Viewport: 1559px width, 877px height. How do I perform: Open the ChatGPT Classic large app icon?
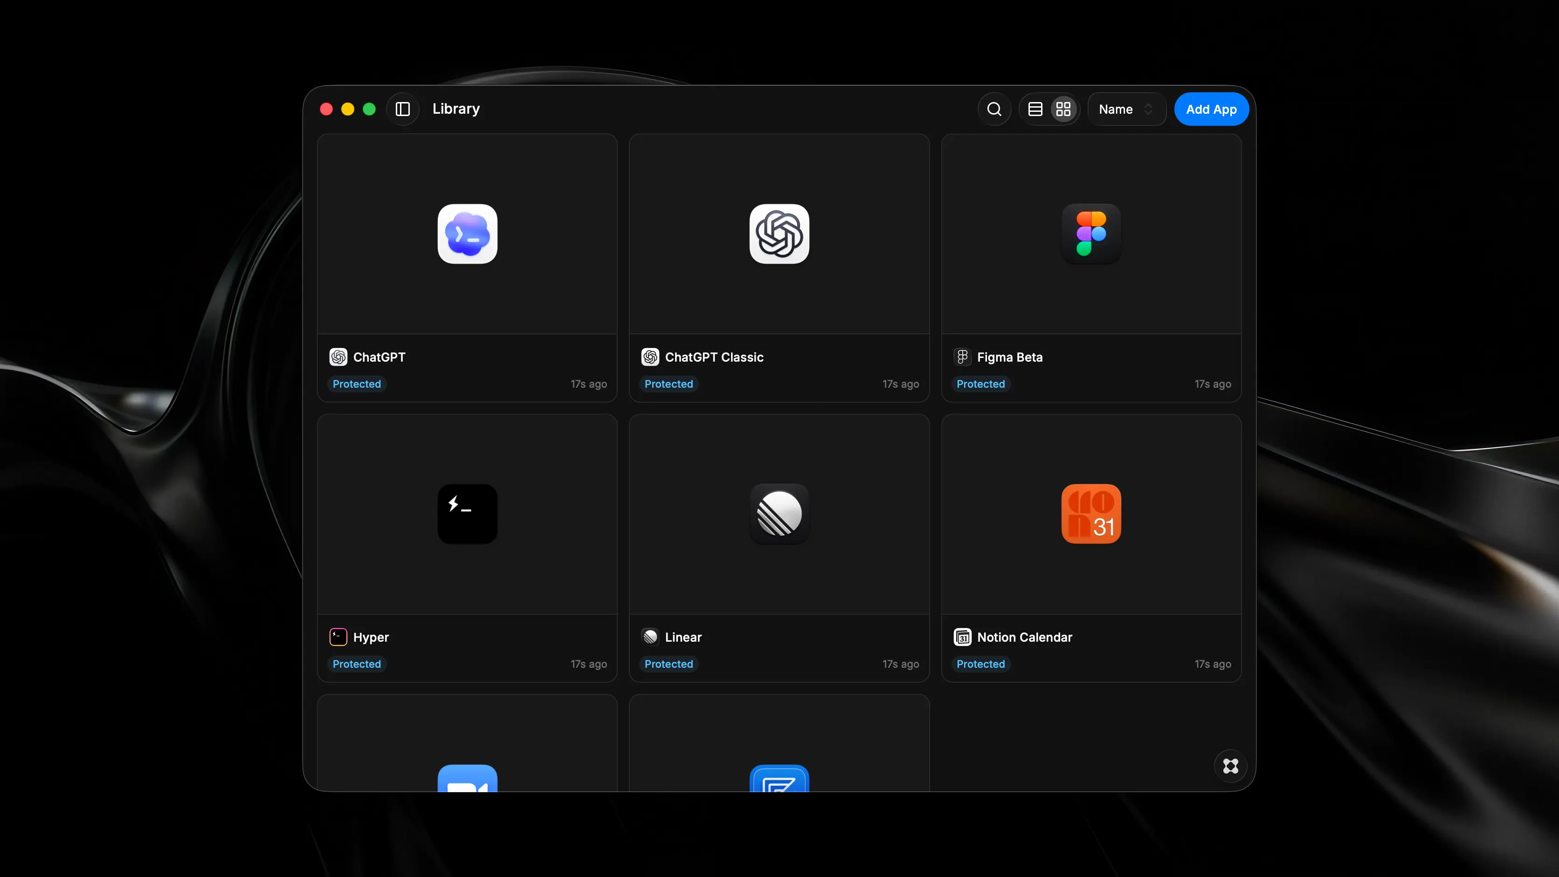(779, 234)
